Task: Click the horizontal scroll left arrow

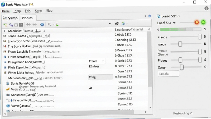Action: coord(5,114)
